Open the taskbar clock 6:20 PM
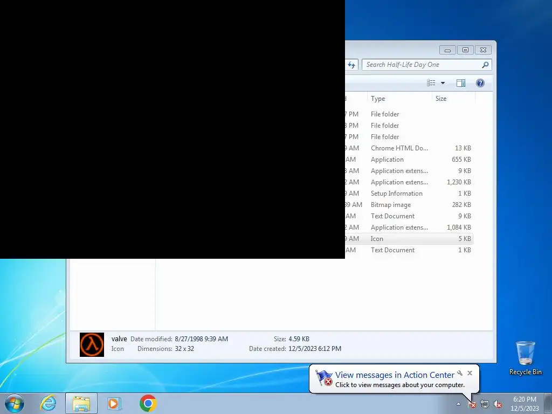The height and width of the screenshot is (414, 552). point(525,404)
